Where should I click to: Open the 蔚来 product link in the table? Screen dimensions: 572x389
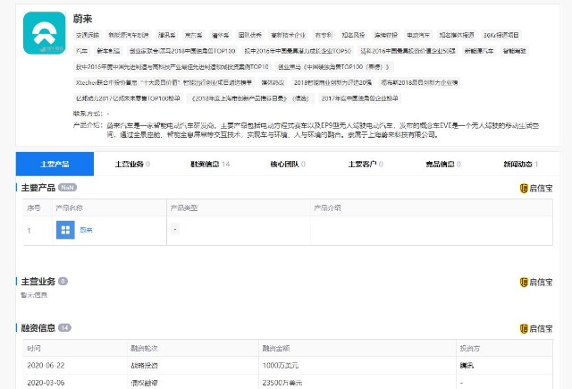[86, 230]
